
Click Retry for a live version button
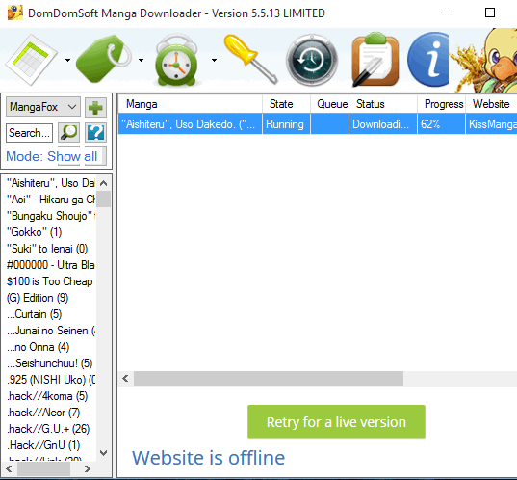pos(336,421)
